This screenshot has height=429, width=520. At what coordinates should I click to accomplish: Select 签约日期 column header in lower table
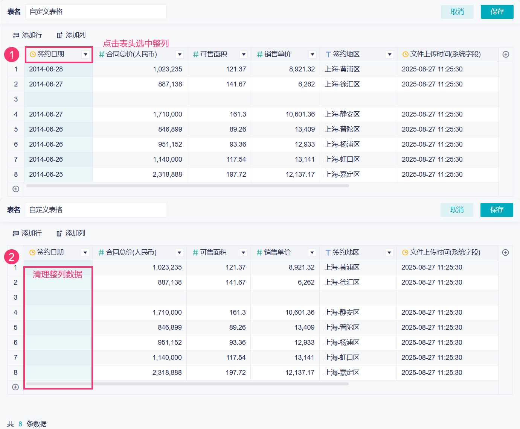tap(50, 253)
